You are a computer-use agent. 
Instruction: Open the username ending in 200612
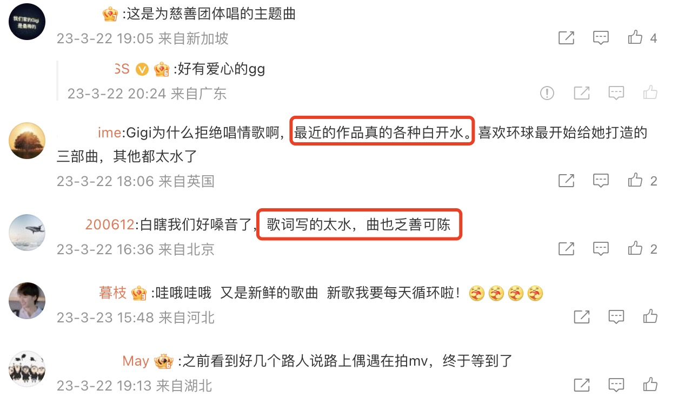(x=110, y=224)
